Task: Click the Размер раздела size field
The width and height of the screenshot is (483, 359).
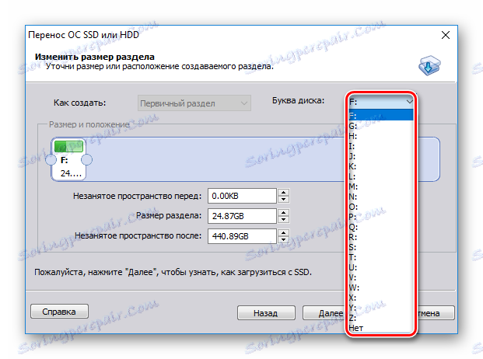Action: point(242,216)
